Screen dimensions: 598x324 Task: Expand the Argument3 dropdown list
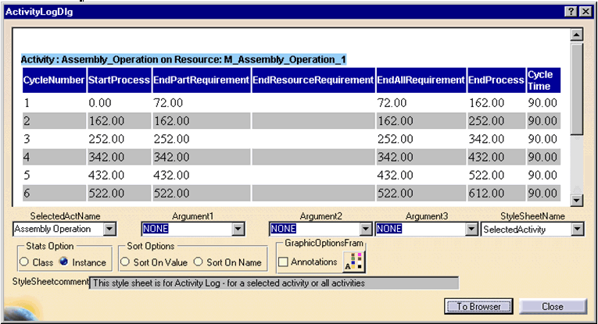(471, 229)
